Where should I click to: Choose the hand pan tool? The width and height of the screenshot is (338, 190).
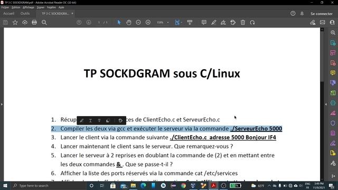click(129, 22)
